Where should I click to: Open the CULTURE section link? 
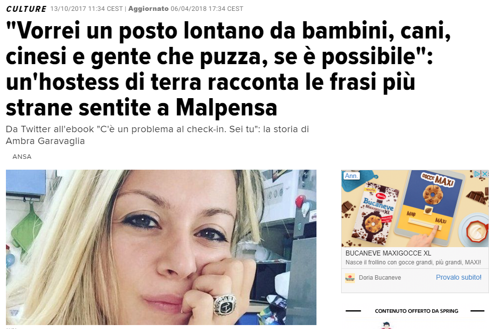pyautogui.click(x=26, y=9)
